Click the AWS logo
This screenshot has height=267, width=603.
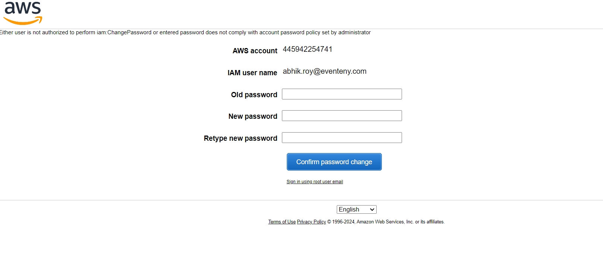[x=23, y=13]
